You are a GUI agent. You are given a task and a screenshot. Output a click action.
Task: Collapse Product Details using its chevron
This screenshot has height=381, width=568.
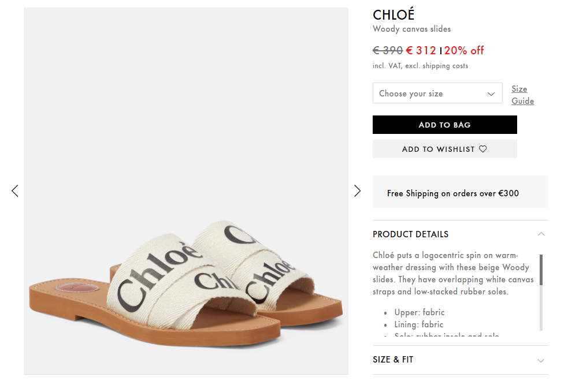(541, 234)
